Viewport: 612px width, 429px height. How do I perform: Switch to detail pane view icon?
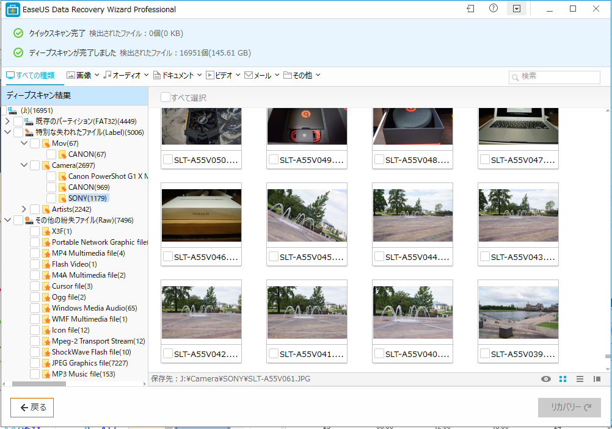click(597, 379)
